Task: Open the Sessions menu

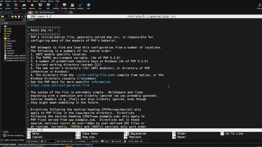Action: [x=8, y=1]
